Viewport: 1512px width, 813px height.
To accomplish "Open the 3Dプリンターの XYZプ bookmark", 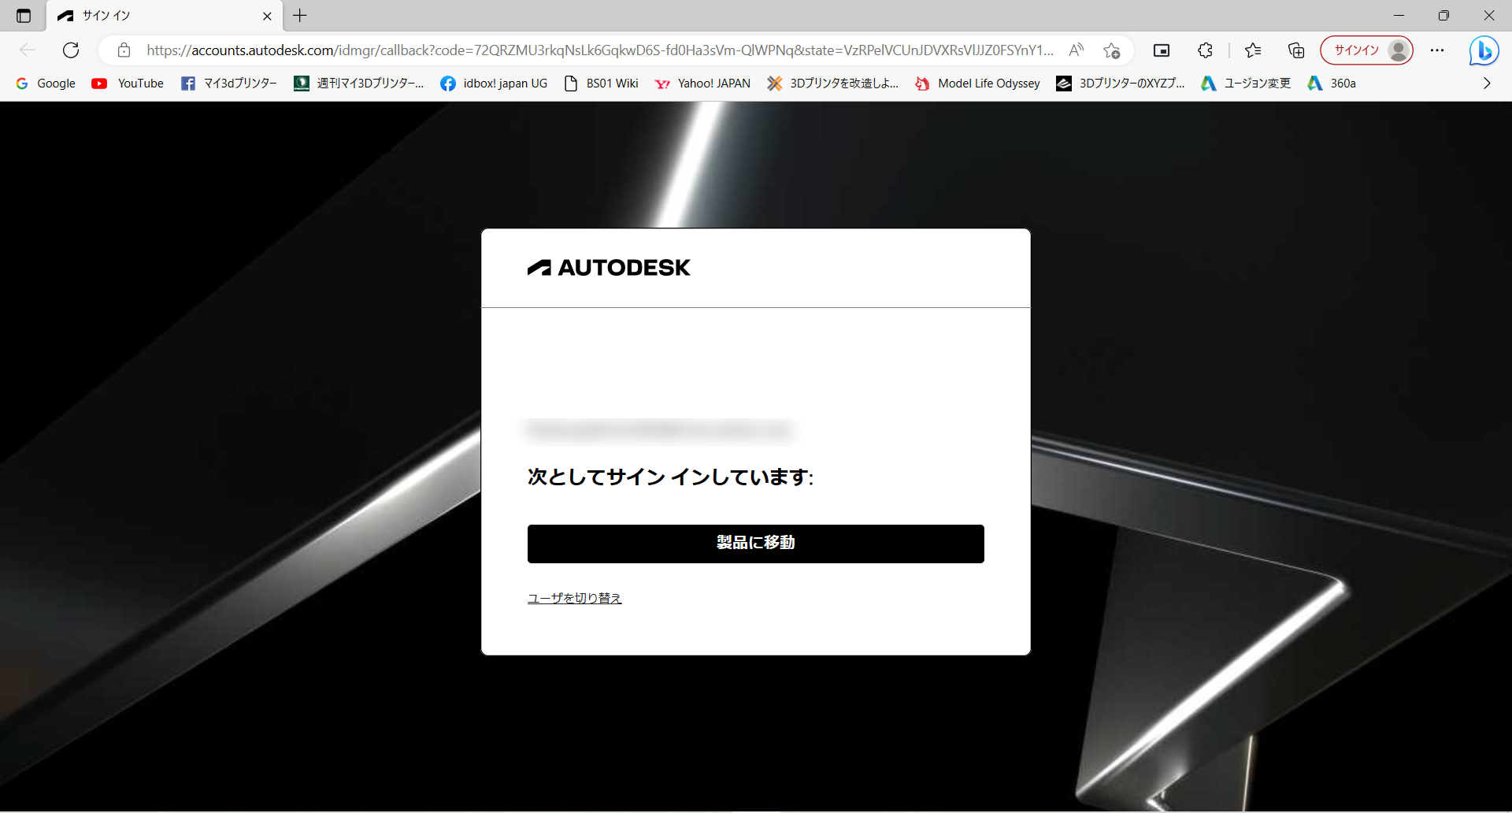I will click(x=1121, y=84).
